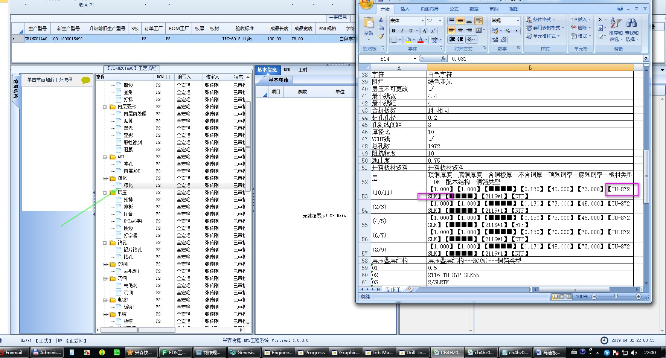Switch to the 插入 ribbon tab

pos(405,9)
